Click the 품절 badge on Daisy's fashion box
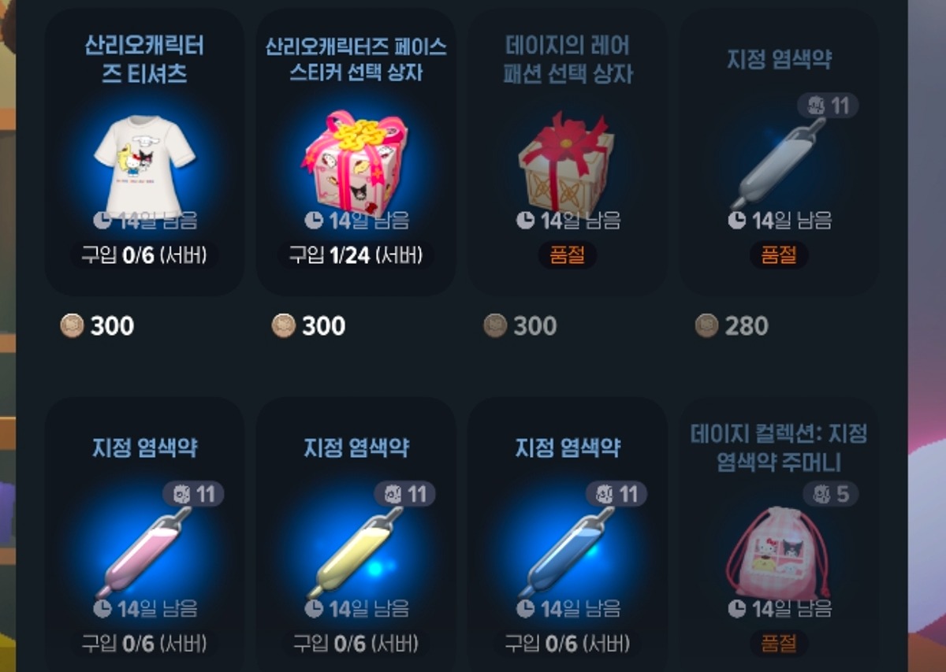This screenshot has height=672, width=946. [x=567, y=255]
